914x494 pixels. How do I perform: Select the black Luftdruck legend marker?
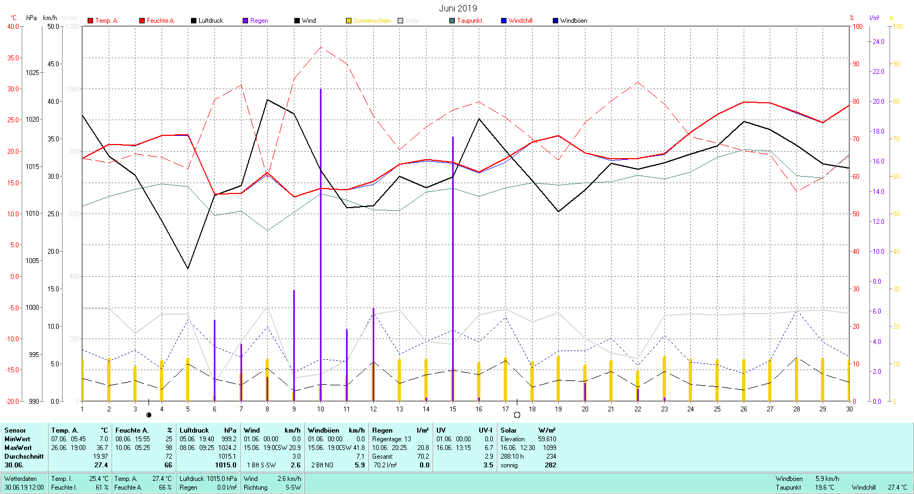(193, 21)
